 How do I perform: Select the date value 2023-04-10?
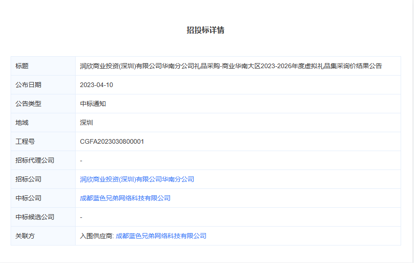tap(96, 85)
